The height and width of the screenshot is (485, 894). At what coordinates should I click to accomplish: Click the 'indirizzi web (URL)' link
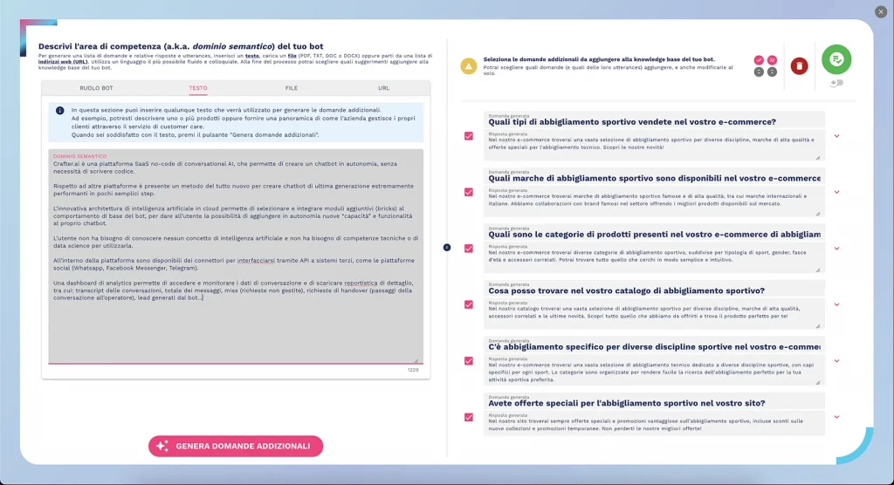63,62
